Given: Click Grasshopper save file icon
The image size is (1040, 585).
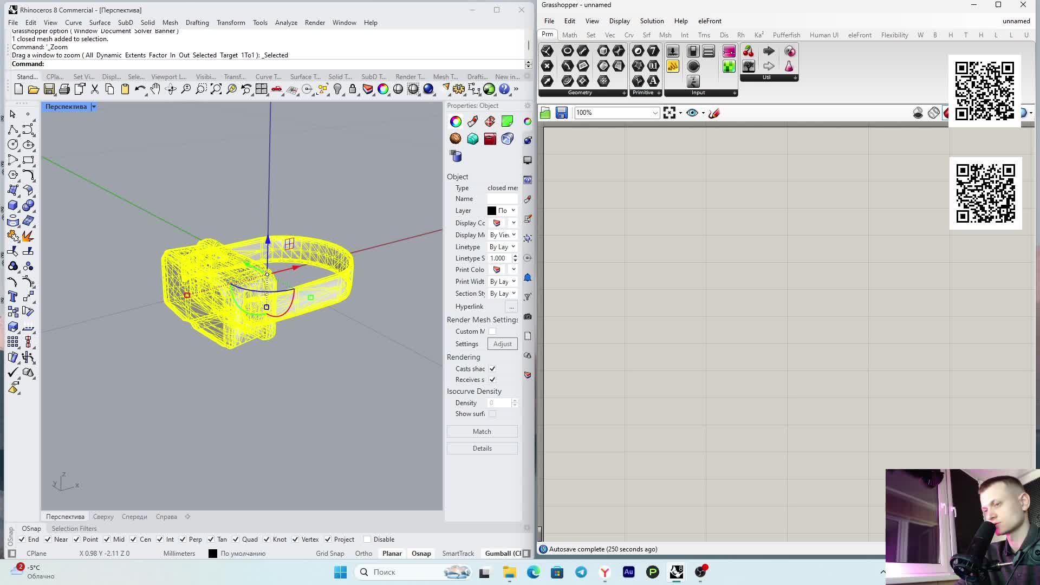Looking at the screenshot, I should coord(562,113).
